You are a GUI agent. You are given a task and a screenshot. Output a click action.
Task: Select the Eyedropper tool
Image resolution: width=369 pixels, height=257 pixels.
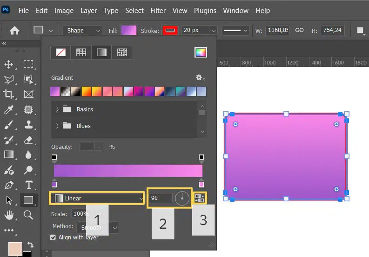tap(9, 109)
